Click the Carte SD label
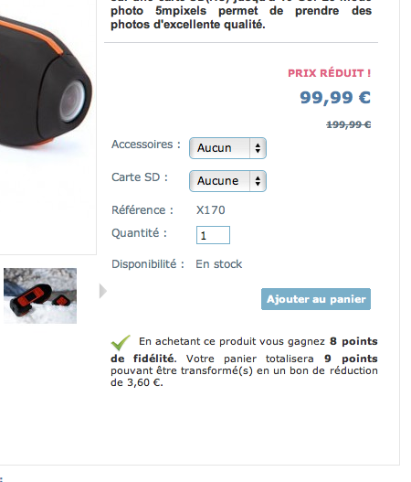Screen dimensions: 411x482 coord(140,177)
